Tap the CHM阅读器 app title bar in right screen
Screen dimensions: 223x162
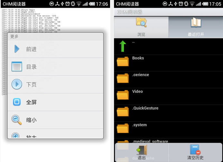coord(169,12)
